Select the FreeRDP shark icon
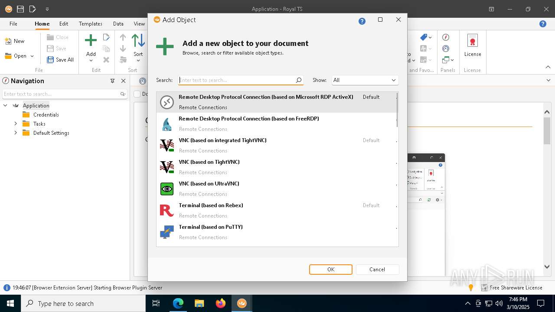 coord(167,124)
